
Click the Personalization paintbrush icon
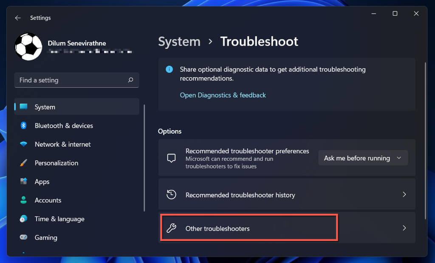[x=24, y=163]
